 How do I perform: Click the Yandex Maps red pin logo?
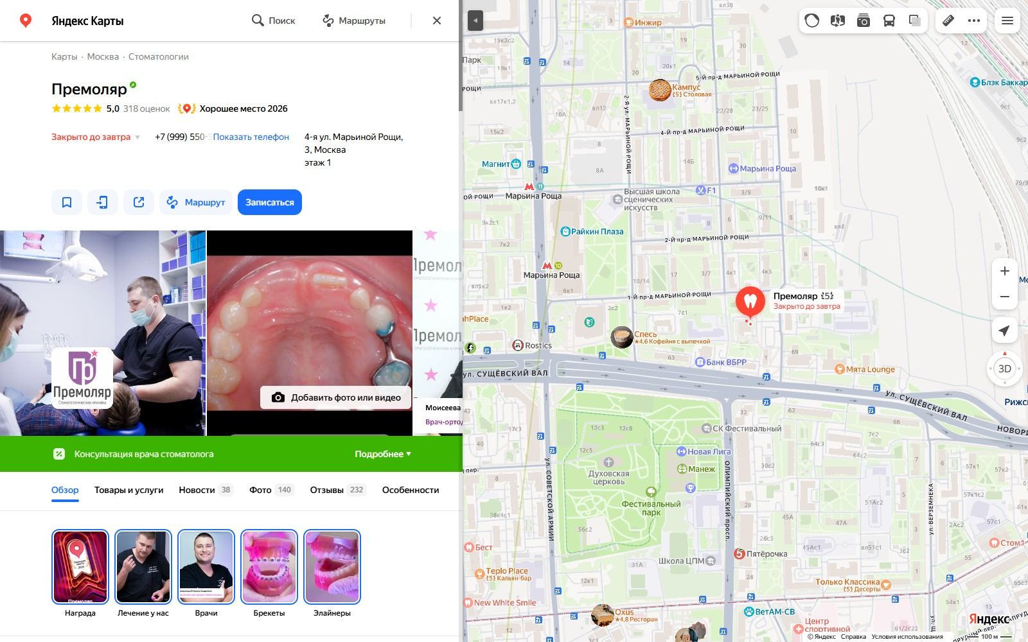point(26,21)
